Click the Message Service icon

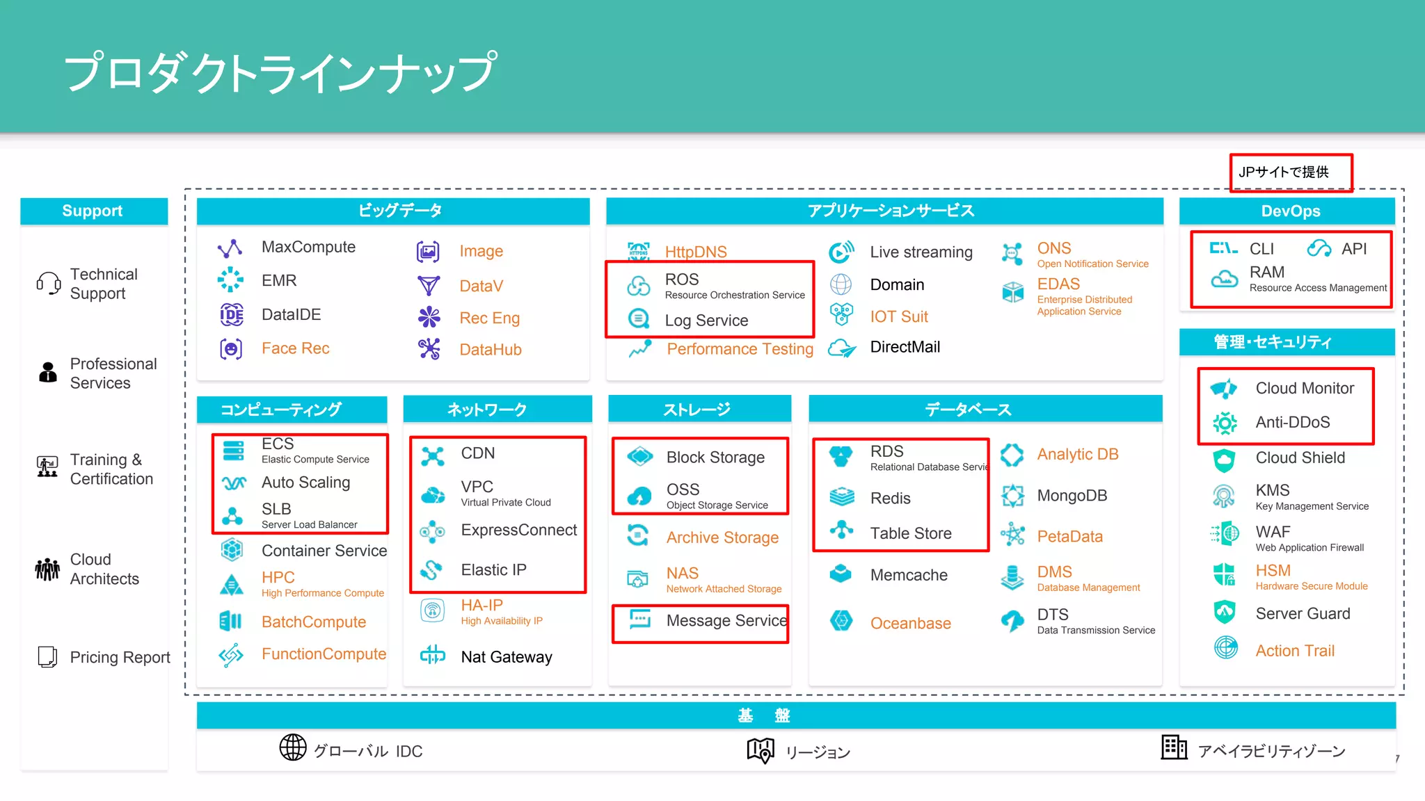[640, 618]
